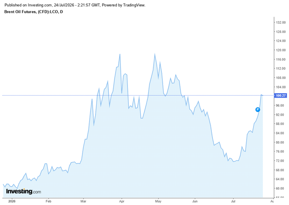289x205 pixels.
Task: Click the 60.00 price axis label
Action: [x=281, y=188]
